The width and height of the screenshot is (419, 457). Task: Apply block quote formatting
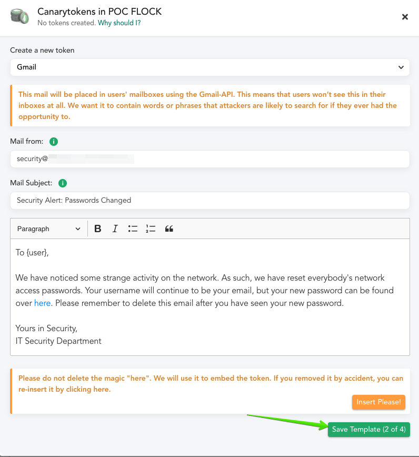169,229
